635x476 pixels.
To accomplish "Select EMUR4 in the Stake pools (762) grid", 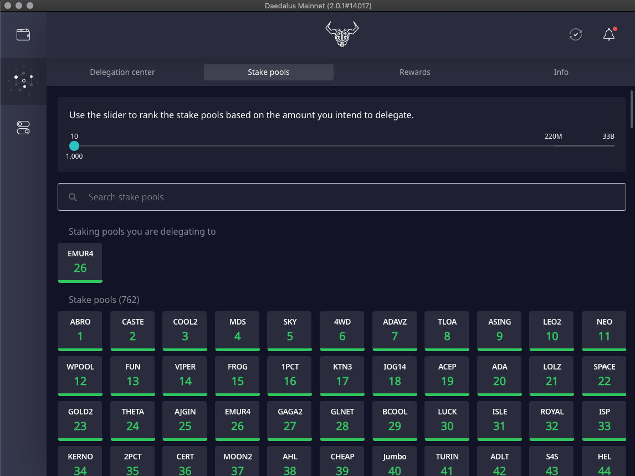I will [x=237, y=421].
